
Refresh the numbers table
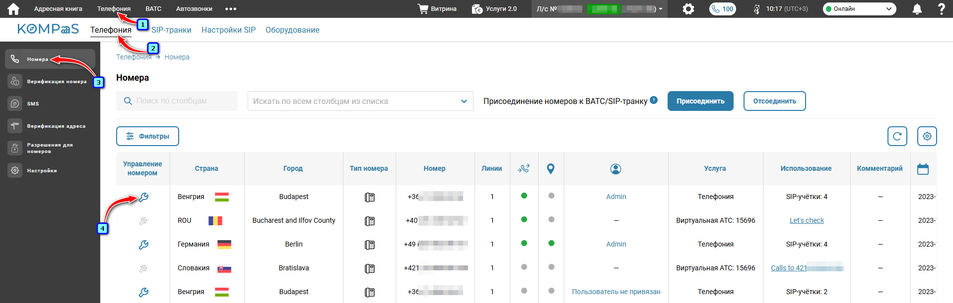point(897,136)
